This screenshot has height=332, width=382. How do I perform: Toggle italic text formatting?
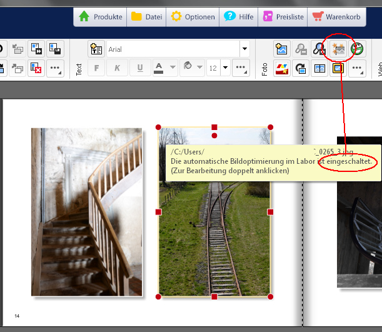coord(117,68)
